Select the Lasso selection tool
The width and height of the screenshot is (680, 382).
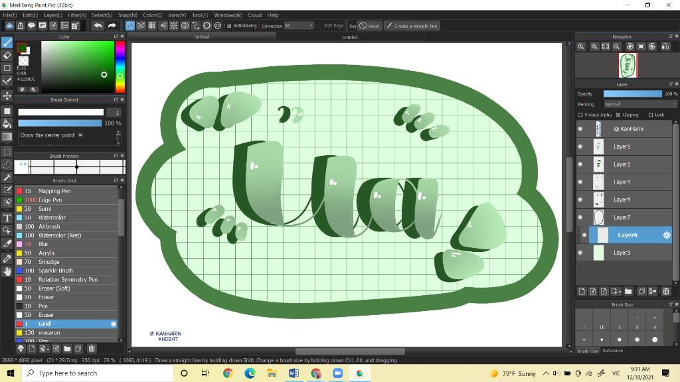[x=7, y=164]
